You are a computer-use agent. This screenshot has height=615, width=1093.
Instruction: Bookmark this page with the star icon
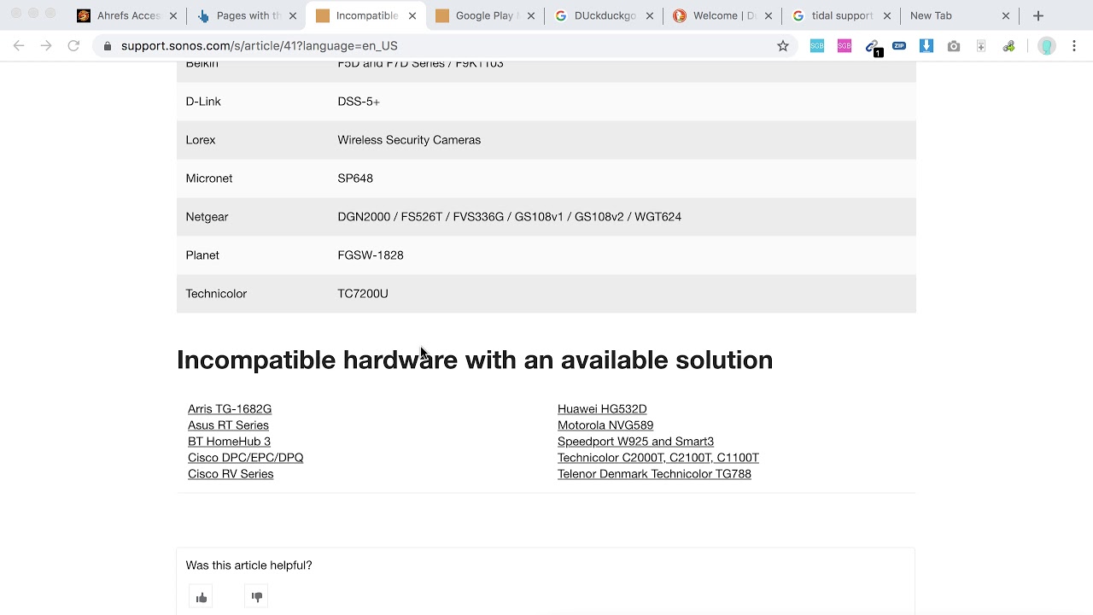(x=783, y=46)
